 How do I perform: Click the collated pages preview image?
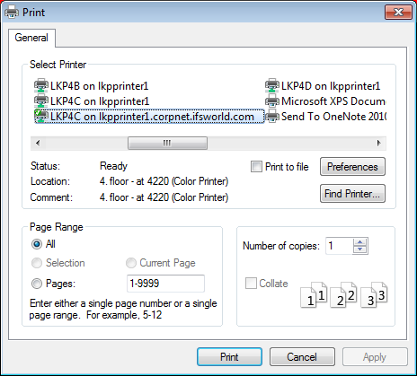(x=344, y=294)
